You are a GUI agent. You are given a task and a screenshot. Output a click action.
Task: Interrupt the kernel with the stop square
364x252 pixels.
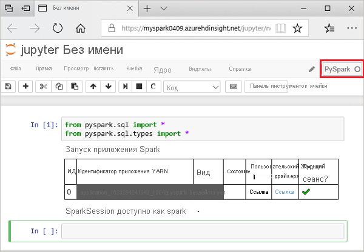139,87
